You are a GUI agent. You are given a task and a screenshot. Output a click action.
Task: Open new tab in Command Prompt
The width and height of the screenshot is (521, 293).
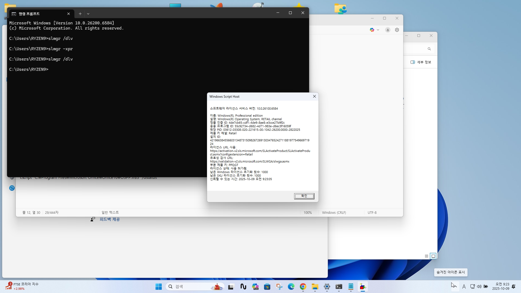tap(80, 14)
